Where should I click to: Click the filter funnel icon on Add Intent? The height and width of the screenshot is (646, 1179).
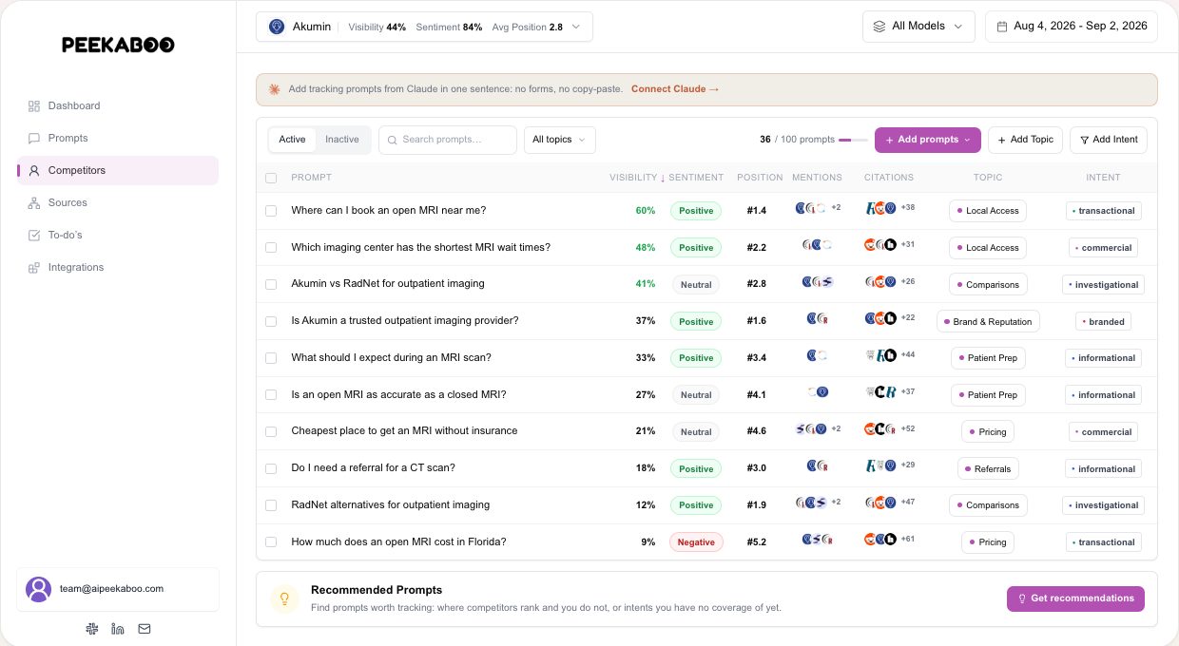[x=1083, y=140]
